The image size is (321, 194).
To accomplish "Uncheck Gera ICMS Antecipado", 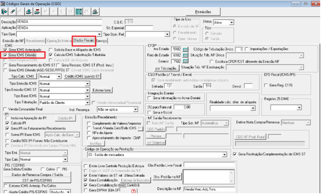I will (x=5, y=50).
